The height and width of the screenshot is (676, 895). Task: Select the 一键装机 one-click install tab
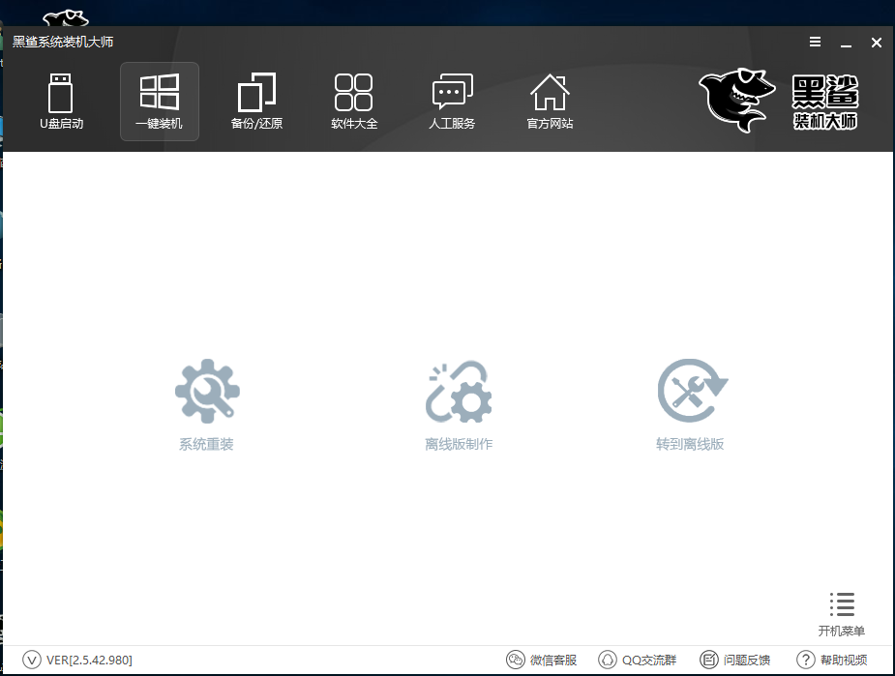(x=160, y=101)
